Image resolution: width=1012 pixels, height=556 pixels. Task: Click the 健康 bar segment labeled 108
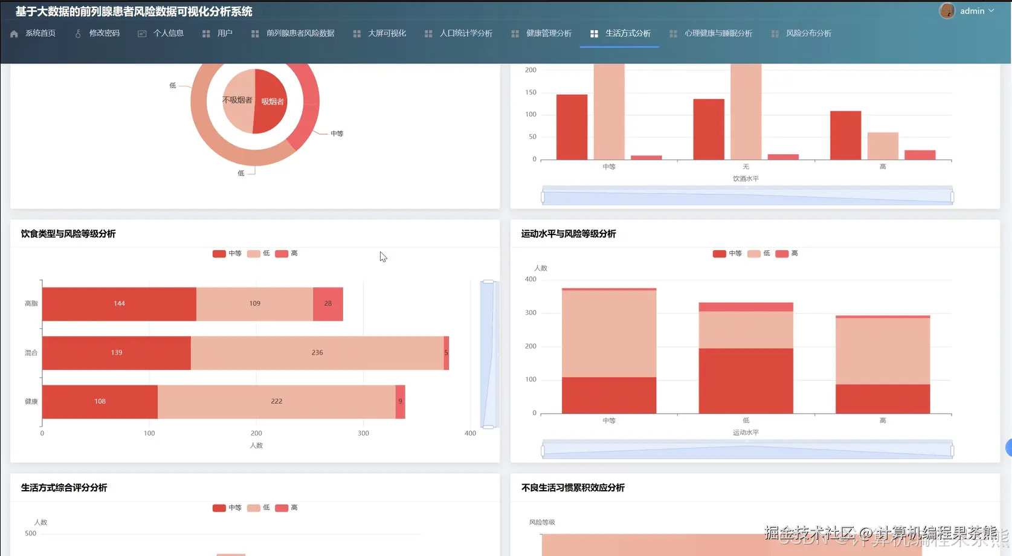click(100, 402)
